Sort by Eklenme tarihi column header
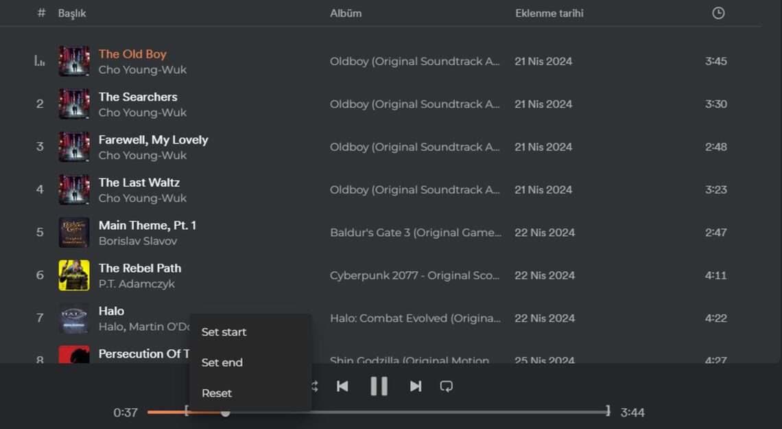The image size is (782, 429). click(x=549, y=13)
